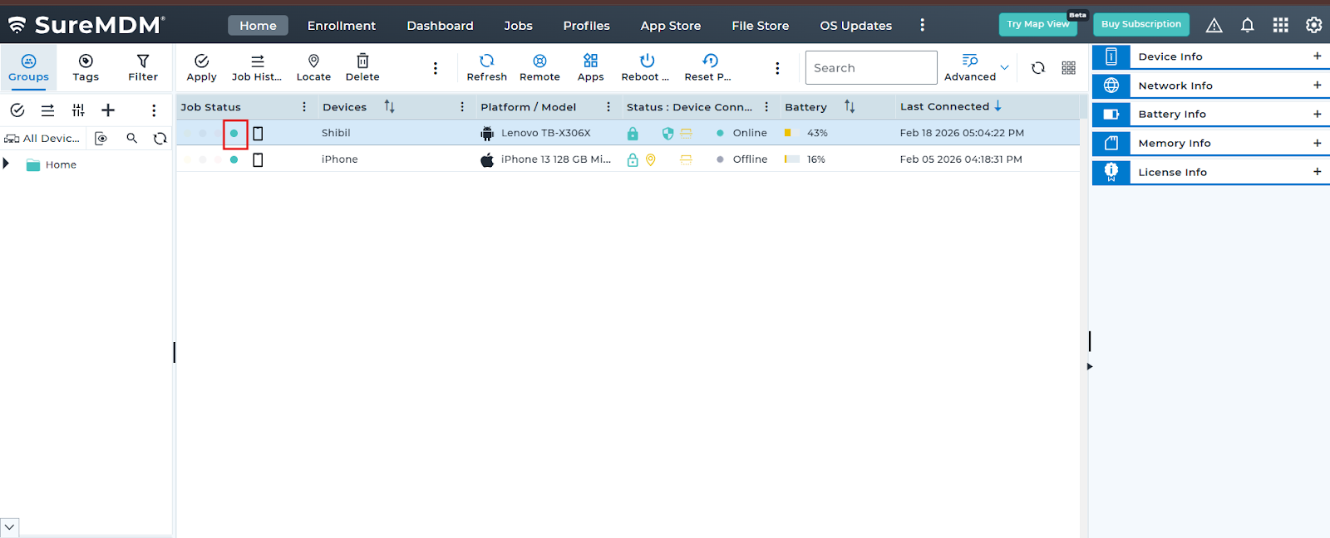The height and width of the screenshot is (538, 1330).
Task: Open the Profiles tab
Action: [586, 26]
